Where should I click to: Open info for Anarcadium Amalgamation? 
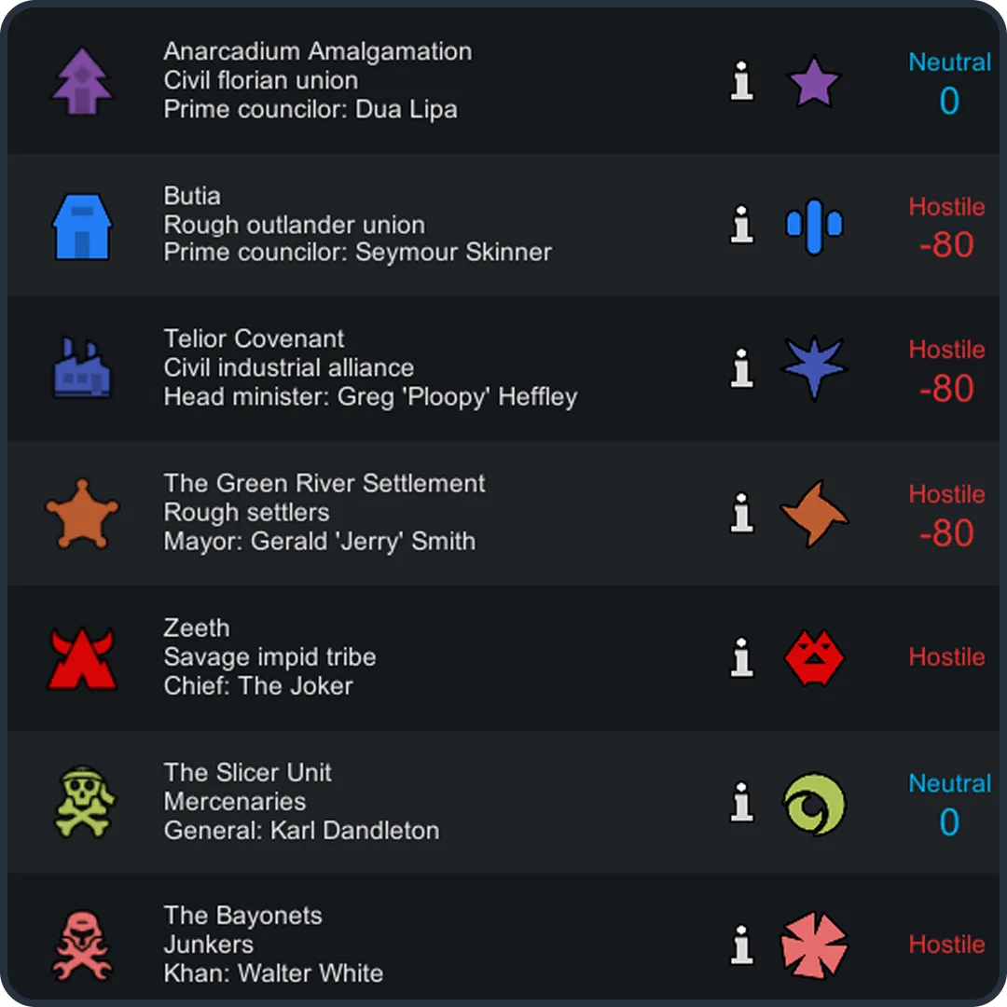pos(742,82)
